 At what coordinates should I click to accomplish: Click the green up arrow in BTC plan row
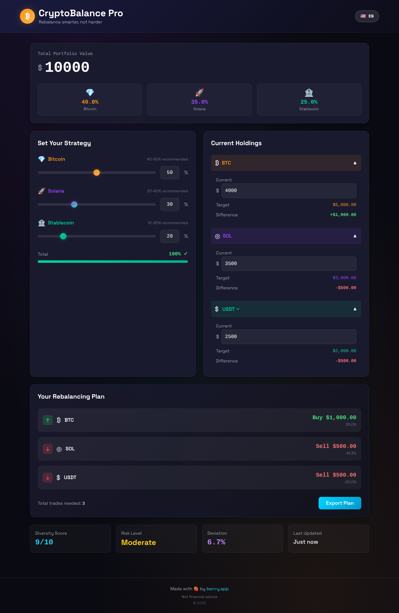48,420
